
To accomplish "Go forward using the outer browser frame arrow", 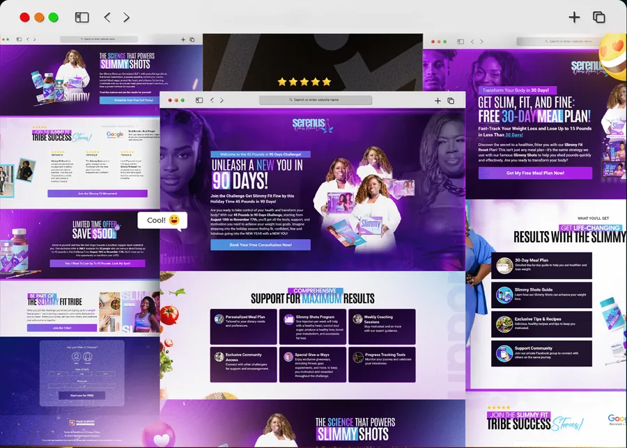I will (126, 17).
